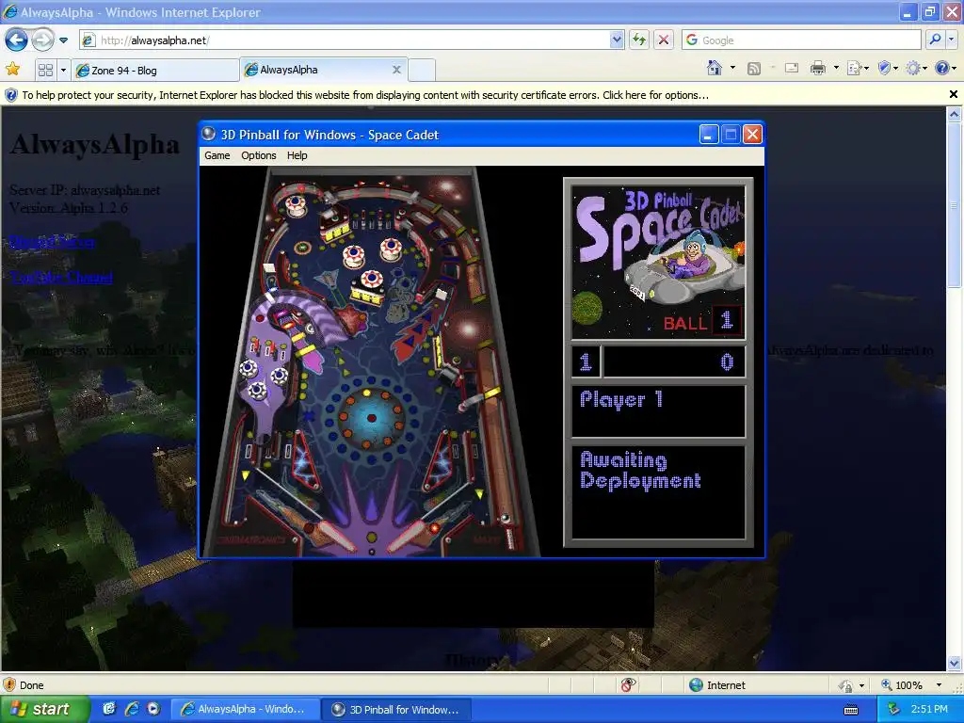Click the page scrollbar up arrow

click(955, 114)
